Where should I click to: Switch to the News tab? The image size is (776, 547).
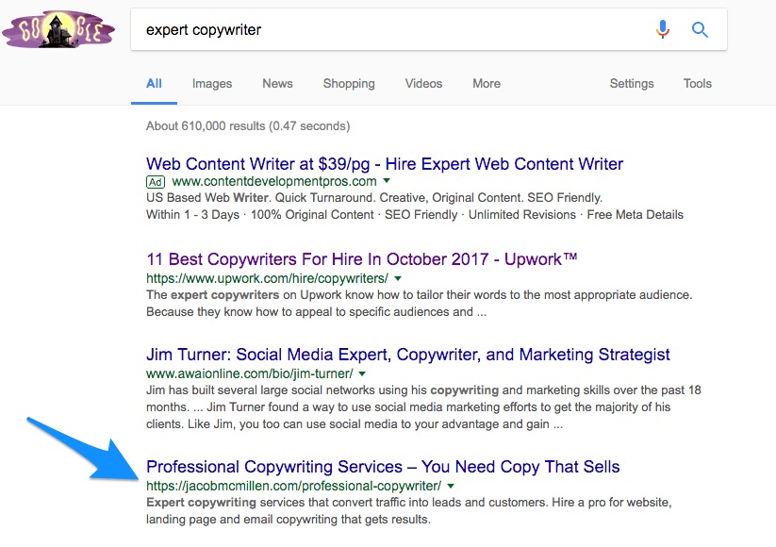point(277,84)
